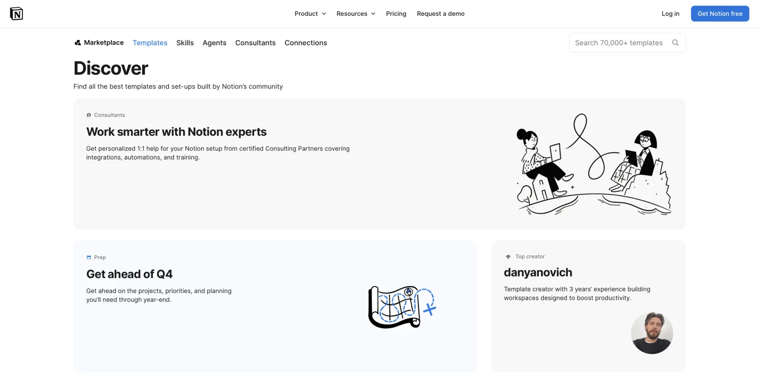Click the Consultants label in the banner
The image size is (759, 380).
coord(109,115)
